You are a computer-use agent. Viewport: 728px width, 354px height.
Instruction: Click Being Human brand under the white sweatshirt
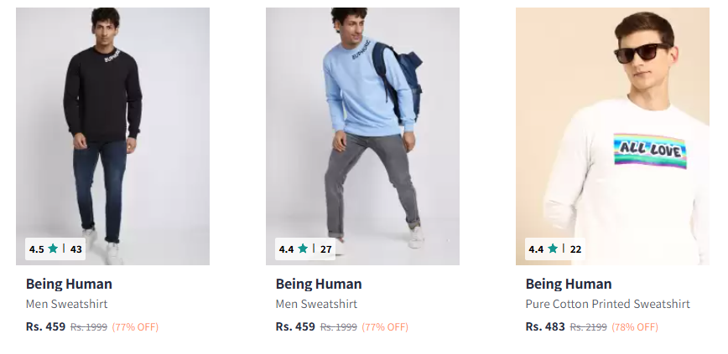[x=569, y=284]
